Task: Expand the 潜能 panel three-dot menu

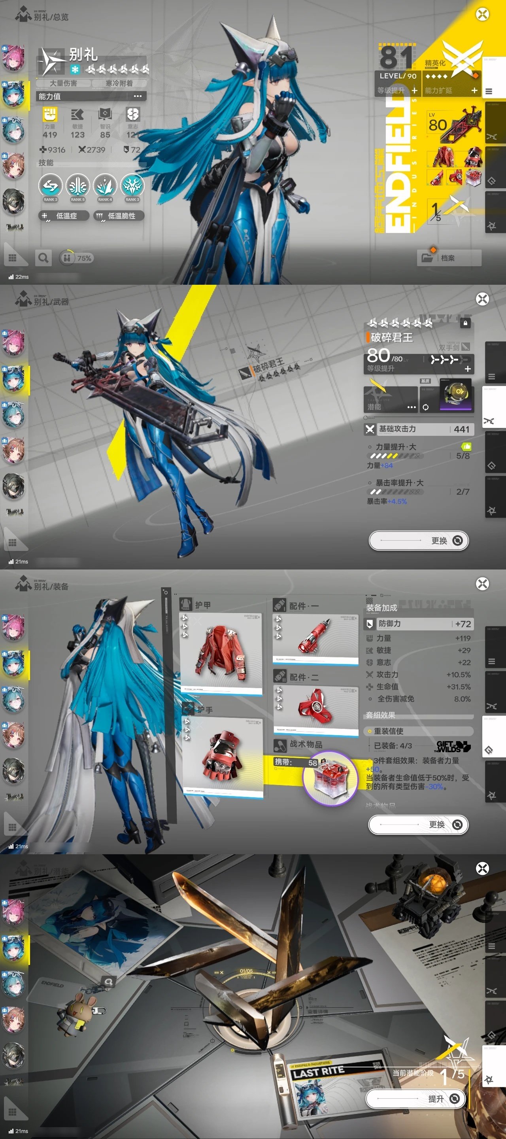Action: point(411,407)
